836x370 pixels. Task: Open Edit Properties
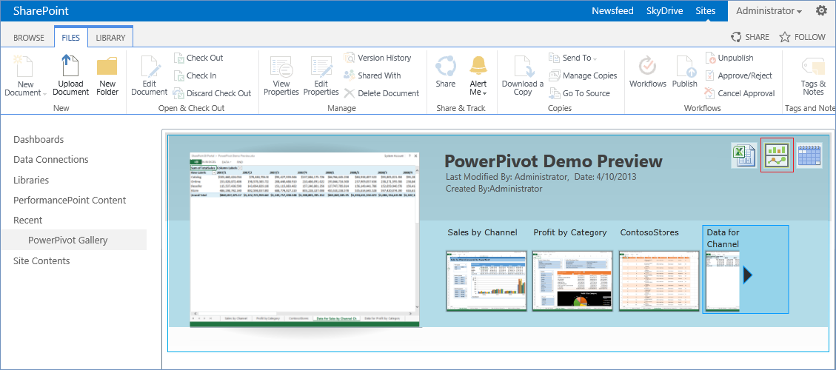[x=321, y=75]
